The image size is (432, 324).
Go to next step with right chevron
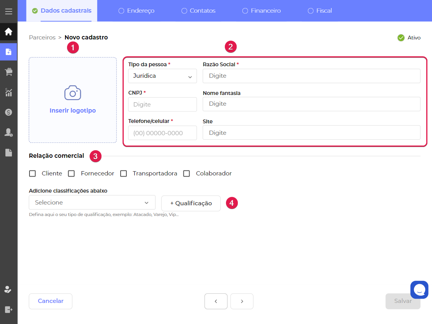coord(242,301)
